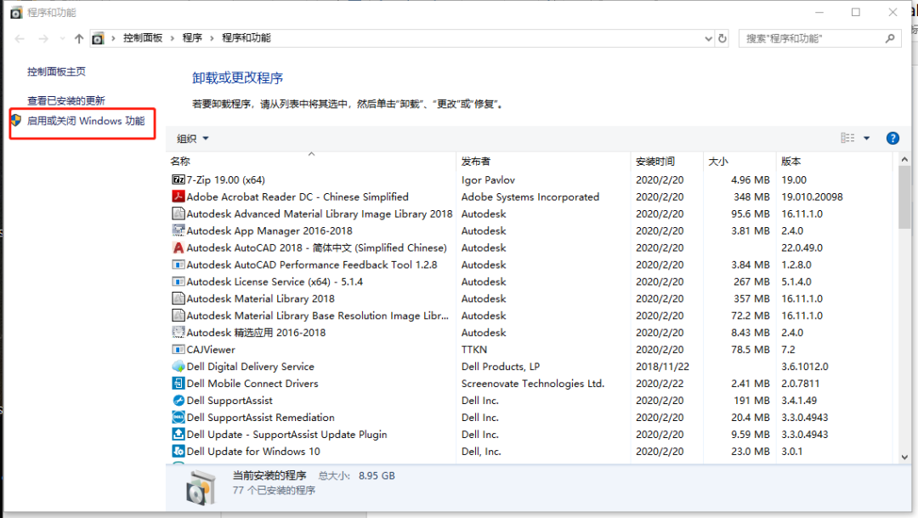Click the CAJViewer program icon

pyautogui.click(x=178, y=350)
